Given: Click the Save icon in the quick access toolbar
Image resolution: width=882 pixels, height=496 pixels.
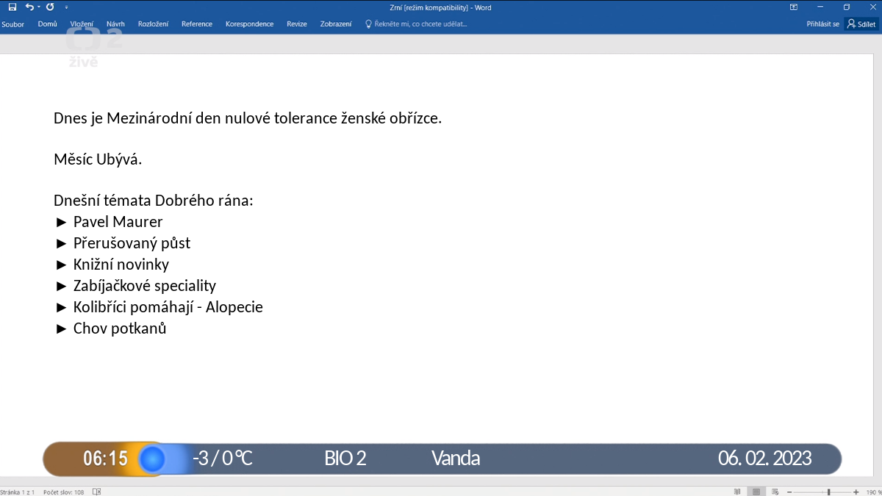Looking at the screenshot, I should point(12,7).
